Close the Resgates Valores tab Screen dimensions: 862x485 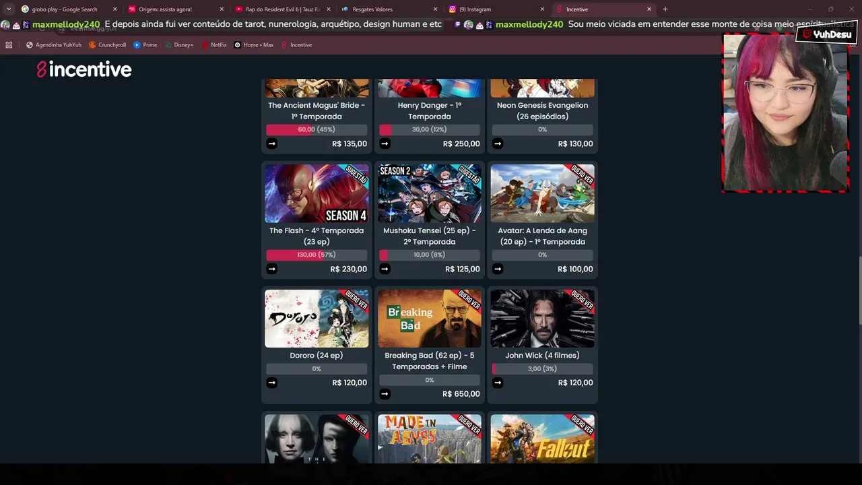pyautogui.click(x=435, y=9)
